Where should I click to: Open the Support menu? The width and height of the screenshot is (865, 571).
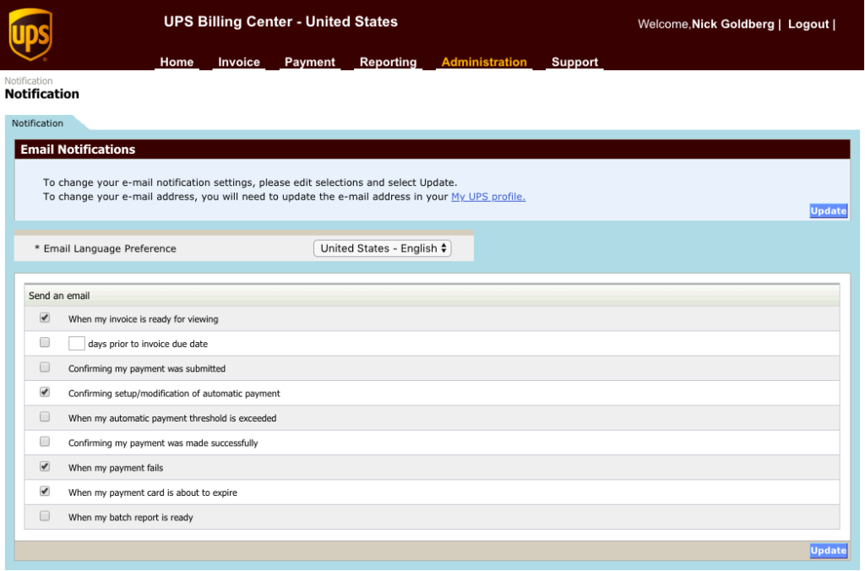pos(574,62)
